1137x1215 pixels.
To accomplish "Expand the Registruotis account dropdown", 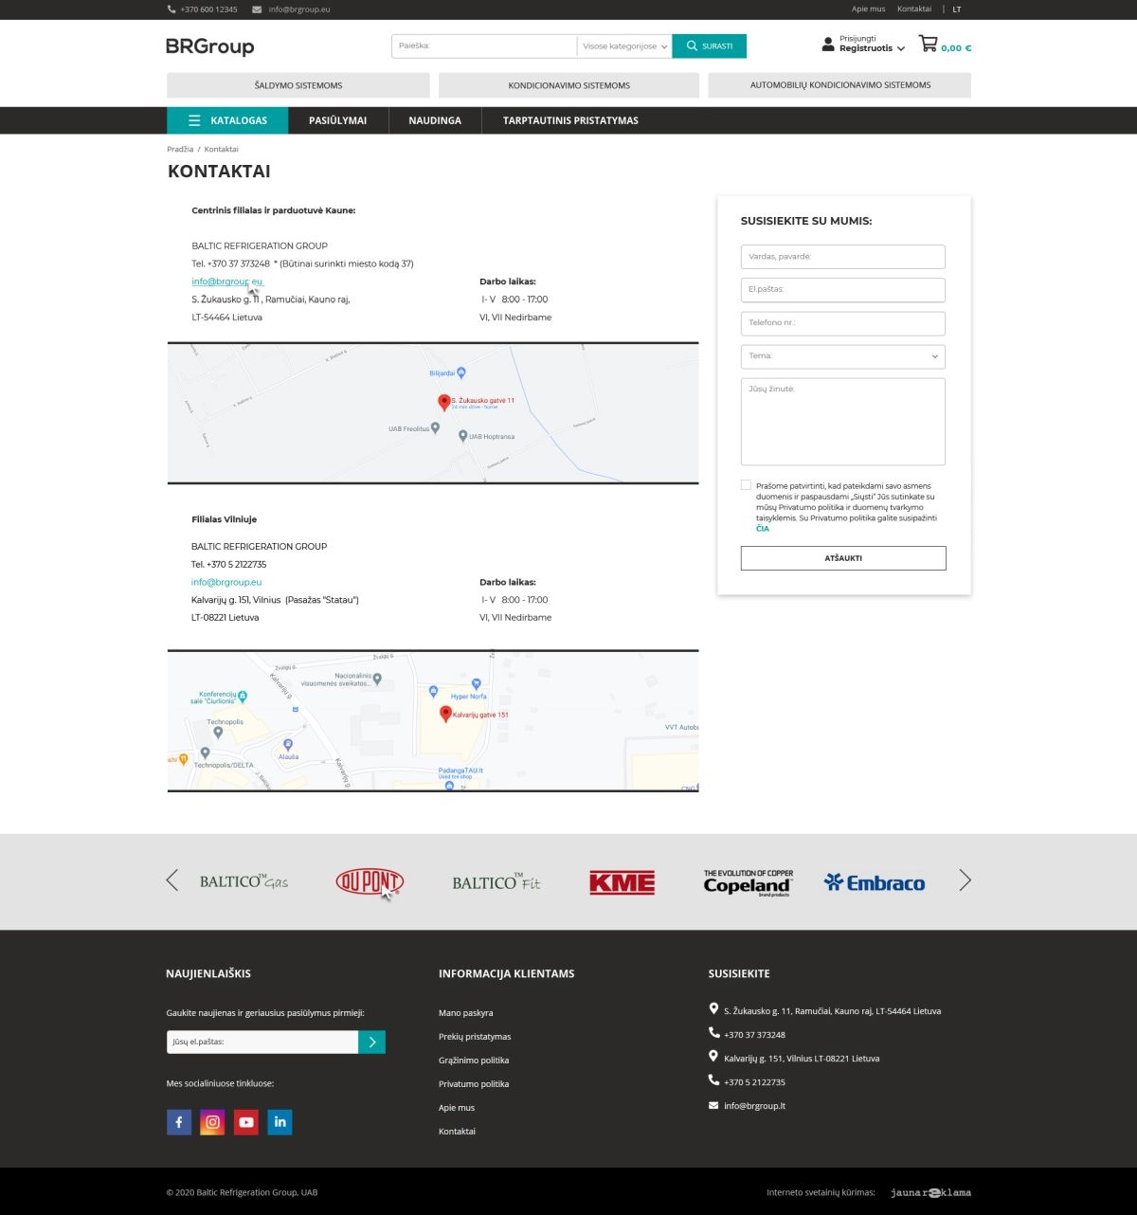I will pyautogui.click(x=872, y=48).
